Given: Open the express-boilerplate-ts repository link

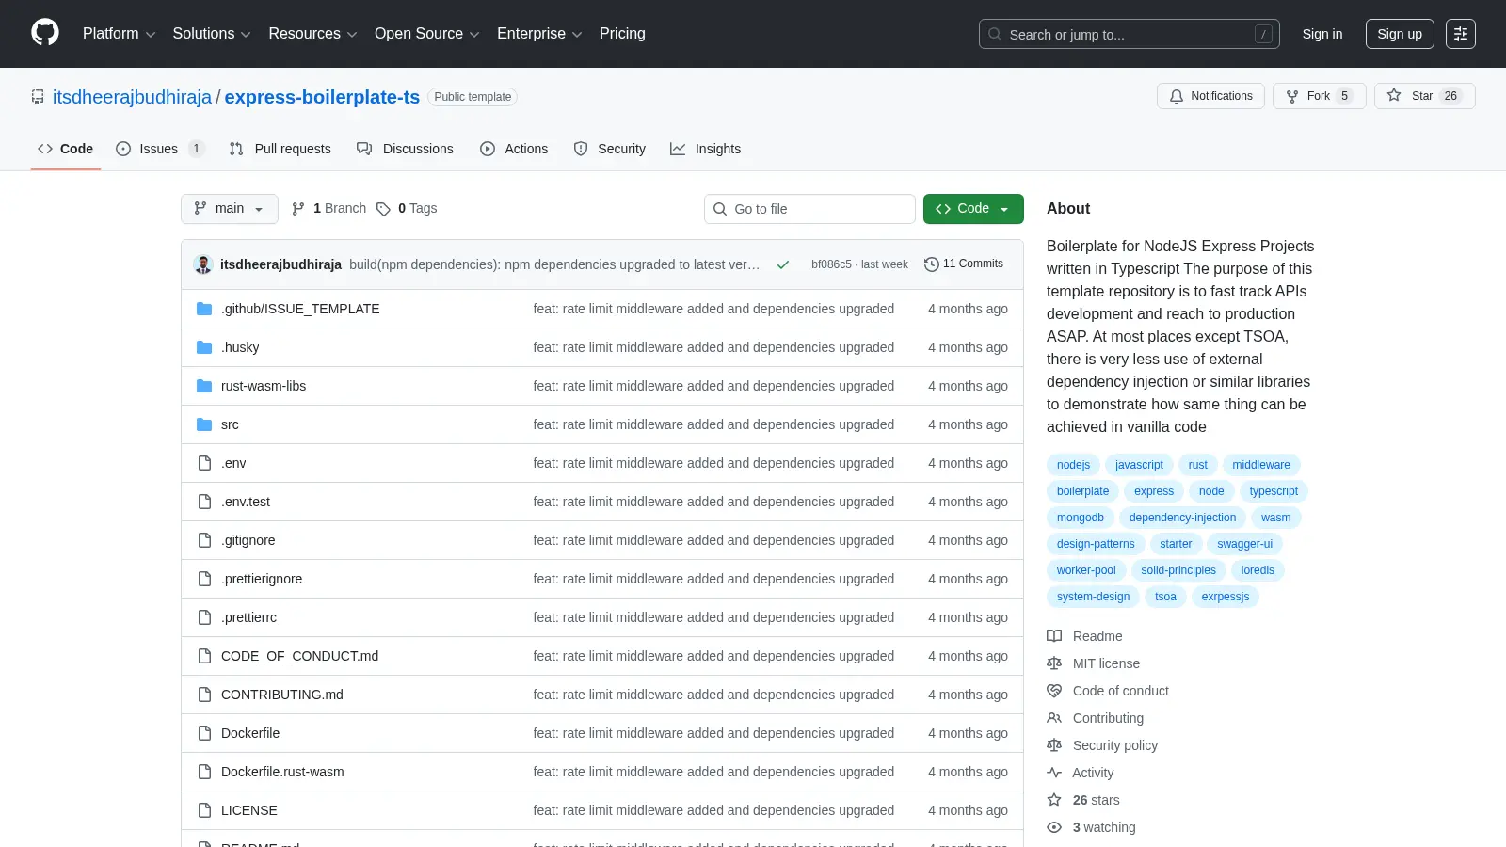Looking at the screenshot, I should [x=322, y=97].
